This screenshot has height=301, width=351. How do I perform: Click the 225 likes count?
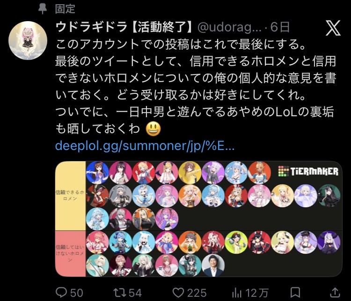click(197, 293)
